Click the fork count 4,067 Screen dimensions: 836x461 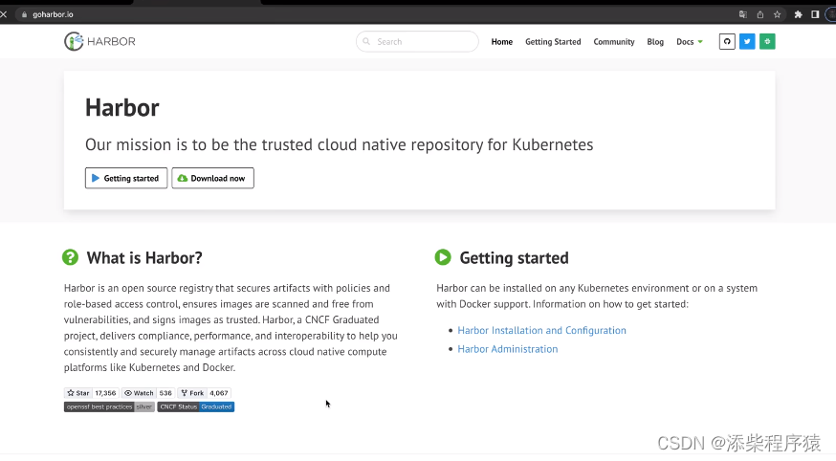click(219, 393)
